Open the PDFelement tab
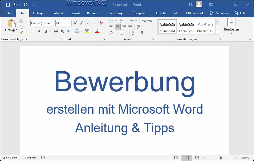 [x=195, y=13]
